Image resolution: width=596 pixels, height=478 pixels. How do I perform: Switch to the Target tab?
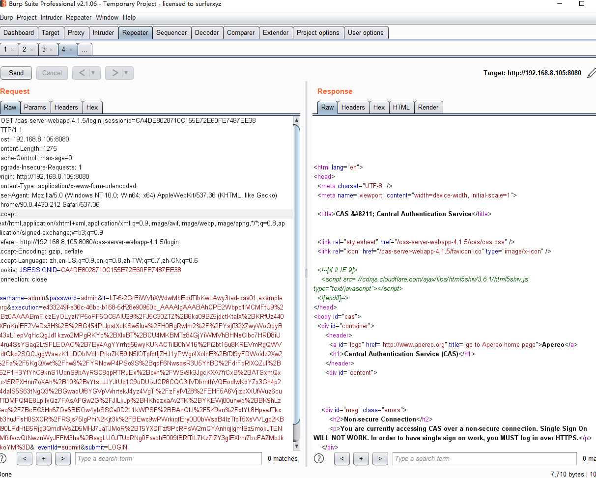click(51, 32)
